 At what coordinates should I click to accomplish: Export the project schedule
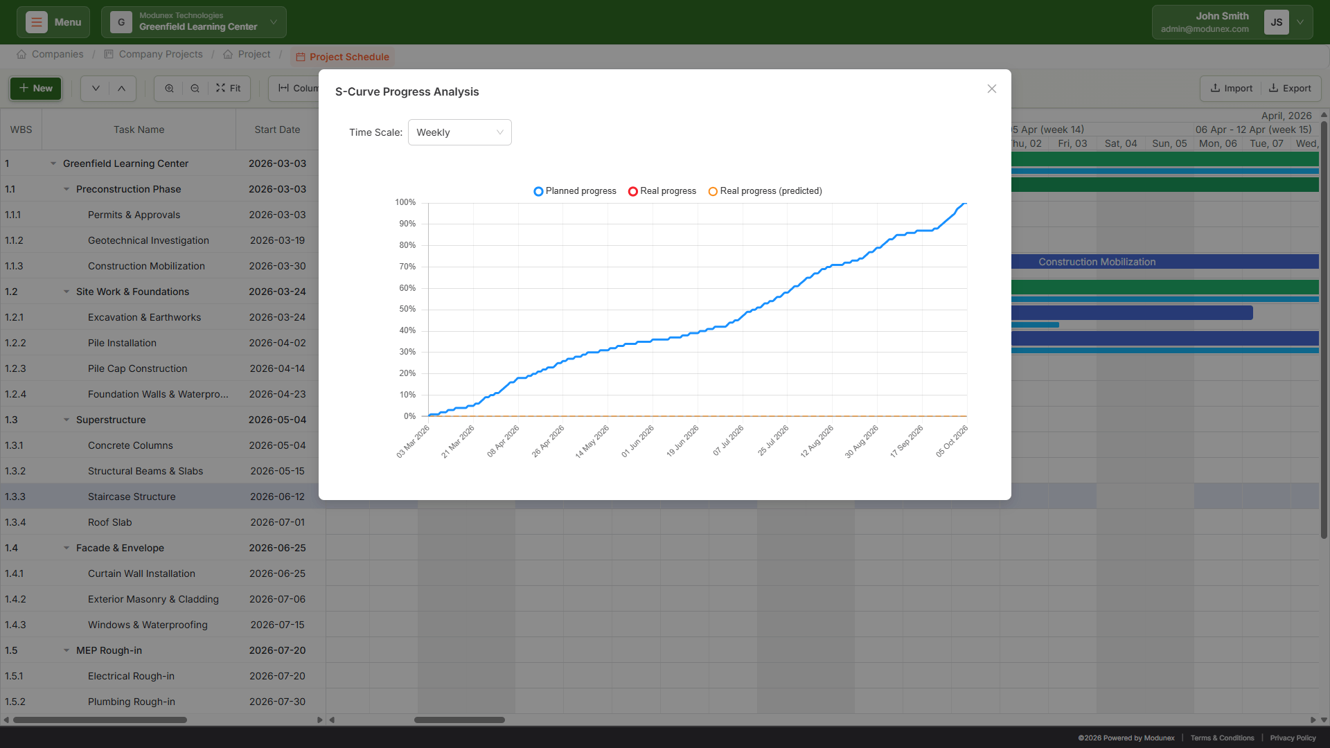click(x=1290, y=88)
